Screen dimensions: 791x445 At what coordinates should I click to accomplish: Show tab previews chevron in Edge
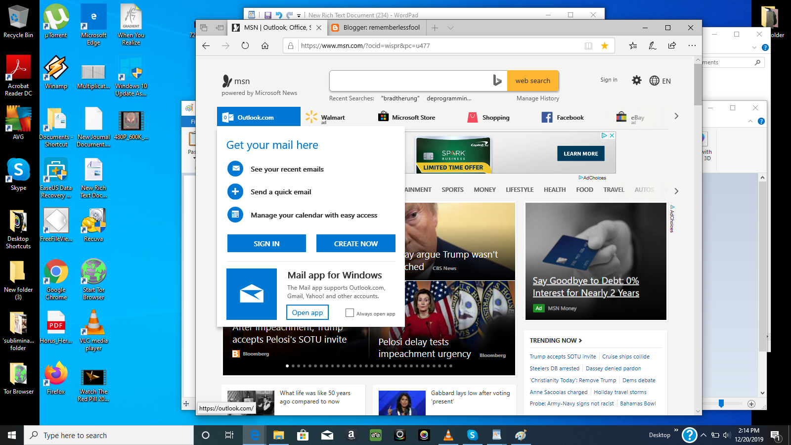click(x=450, y=28)
